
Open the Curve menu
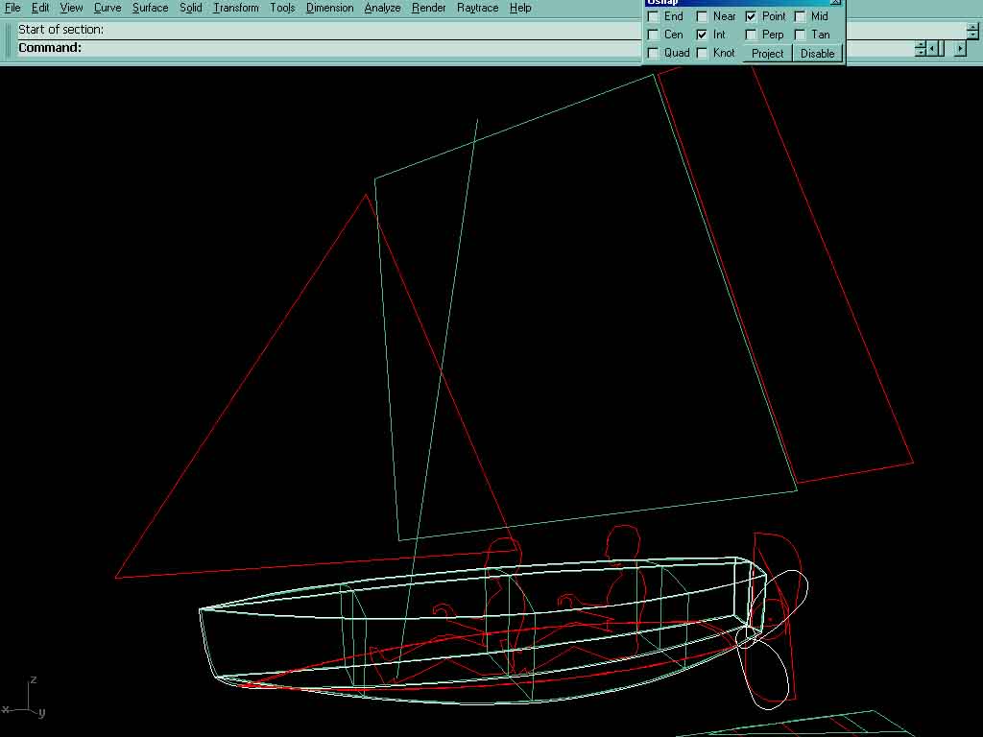108,8
